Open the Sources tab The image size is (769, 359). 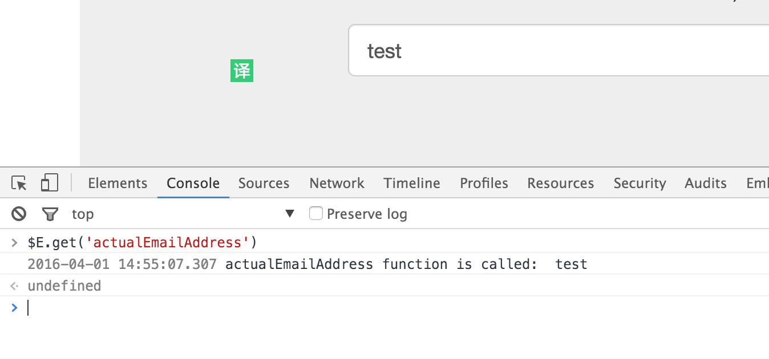264,183
